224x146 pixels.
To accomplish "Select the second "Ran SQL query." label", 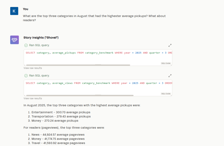I will (39, 76).
